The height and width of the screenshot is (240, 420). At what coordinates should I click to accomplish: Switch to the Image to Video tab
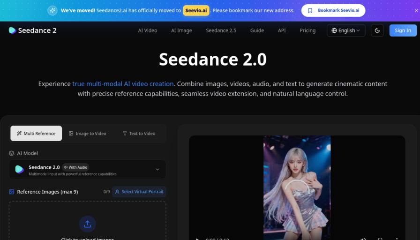pyautogui.click(x=88, y=134)
